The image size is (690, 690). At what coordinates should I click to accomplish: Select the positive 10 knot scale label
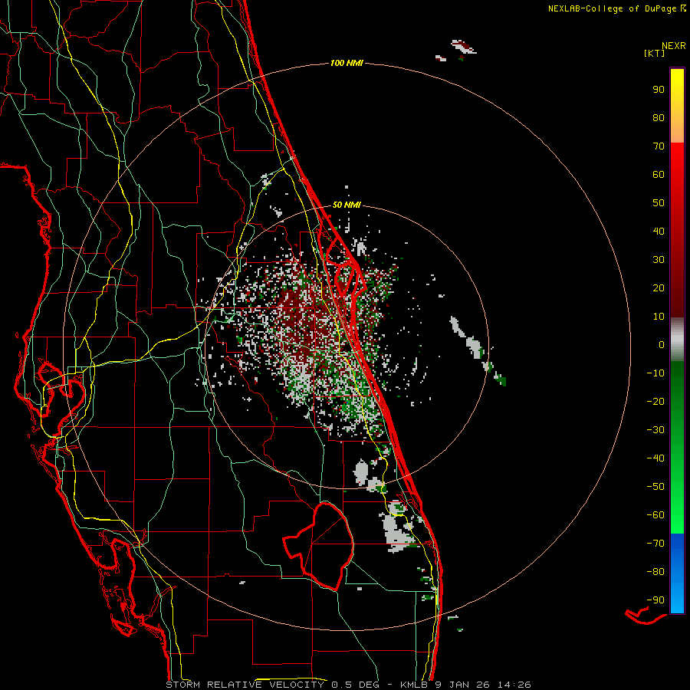coord(659,317)
